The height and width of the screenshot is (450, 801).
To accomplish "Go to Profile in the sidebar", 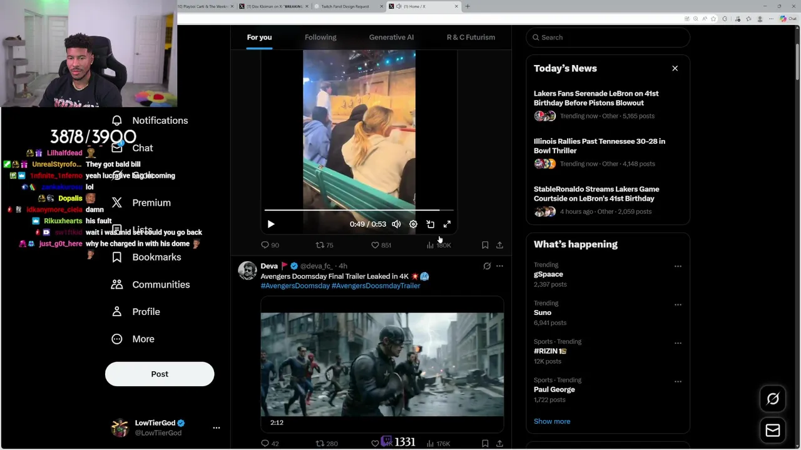I will 136,312.
